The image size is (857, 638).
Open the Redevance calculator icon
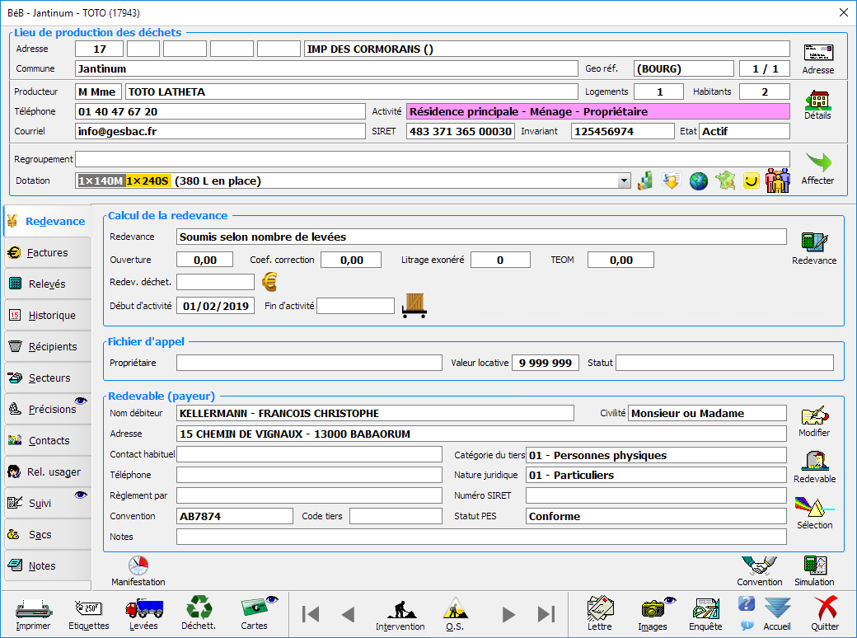(x=814, y=243)
